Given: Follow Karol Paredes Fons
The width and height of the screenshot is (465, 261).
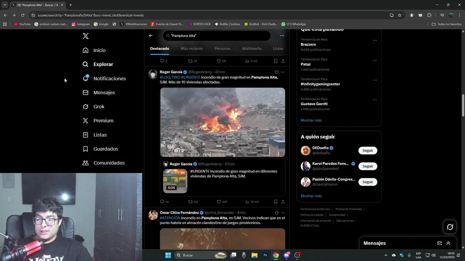Looking at the screenshot, I should pyautogui.click(x=368, y=166).
